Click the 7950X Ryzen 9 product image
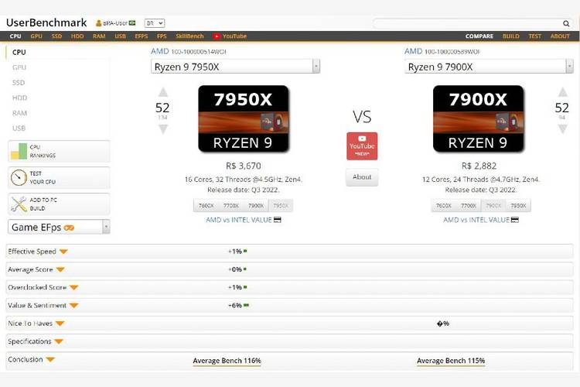 click(x=244, y=118)
